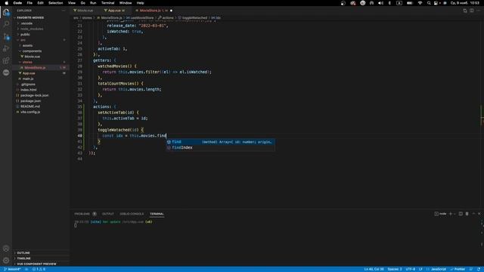Expand the assets folder
This screenshot has width=484, height=272.
(x=27, y=45)
